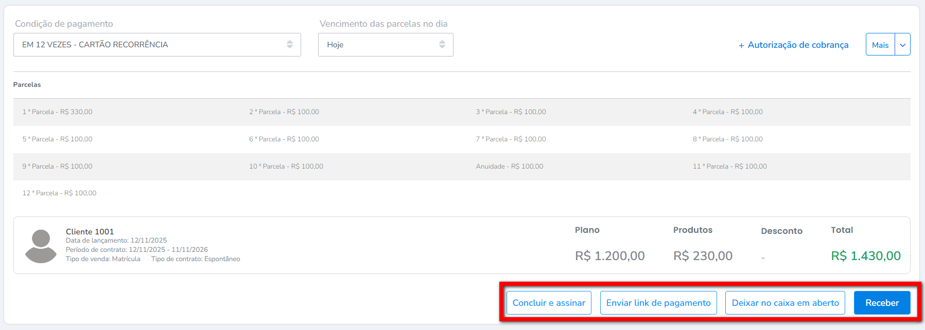This screenshot has width=925, height=330.
Task: Click the green total R$ 1.430,00
Action: click(866, 256)
